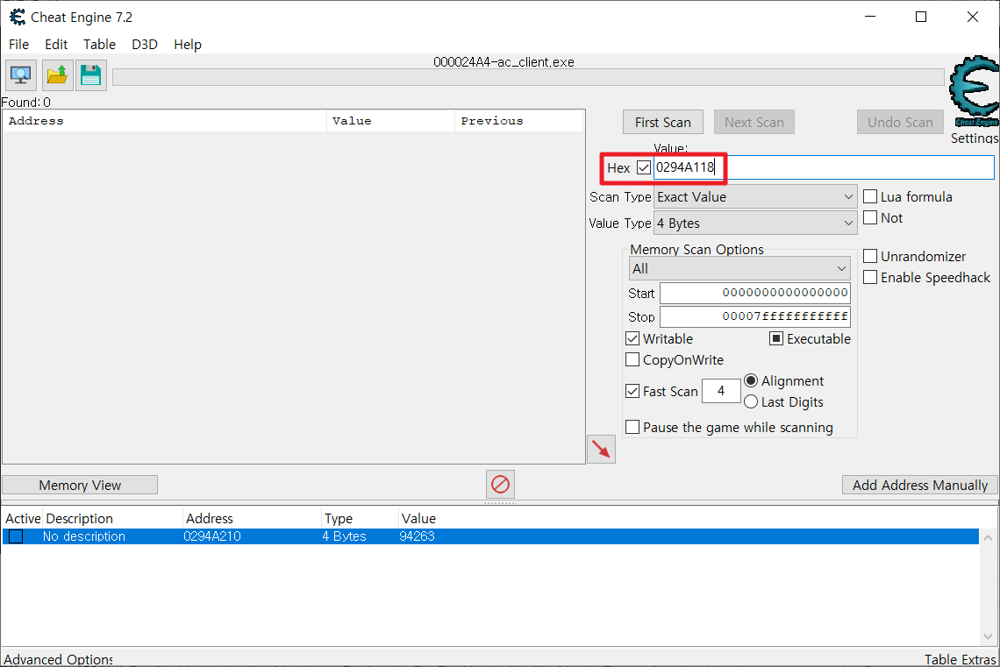The image size is (1000, 667).
Task: Click the scan progress bar
Action: [528, 77]
